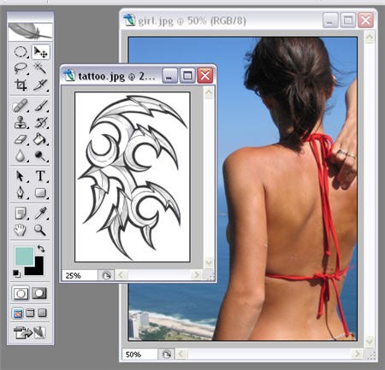Select the Lasso tool

pos(21,68)
